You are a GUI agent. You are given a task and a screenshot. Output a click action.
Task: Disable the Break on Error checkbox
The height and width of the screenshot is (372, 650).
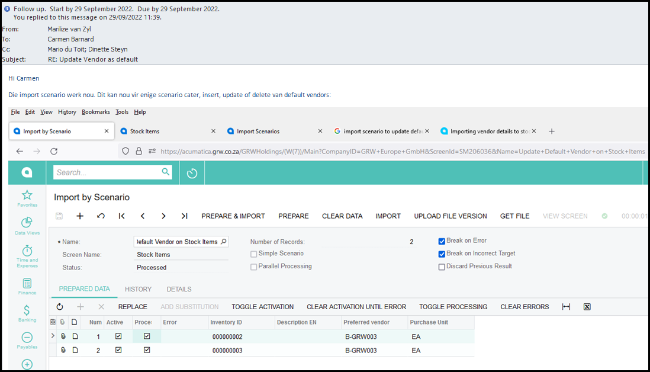(x=442, y=241)
